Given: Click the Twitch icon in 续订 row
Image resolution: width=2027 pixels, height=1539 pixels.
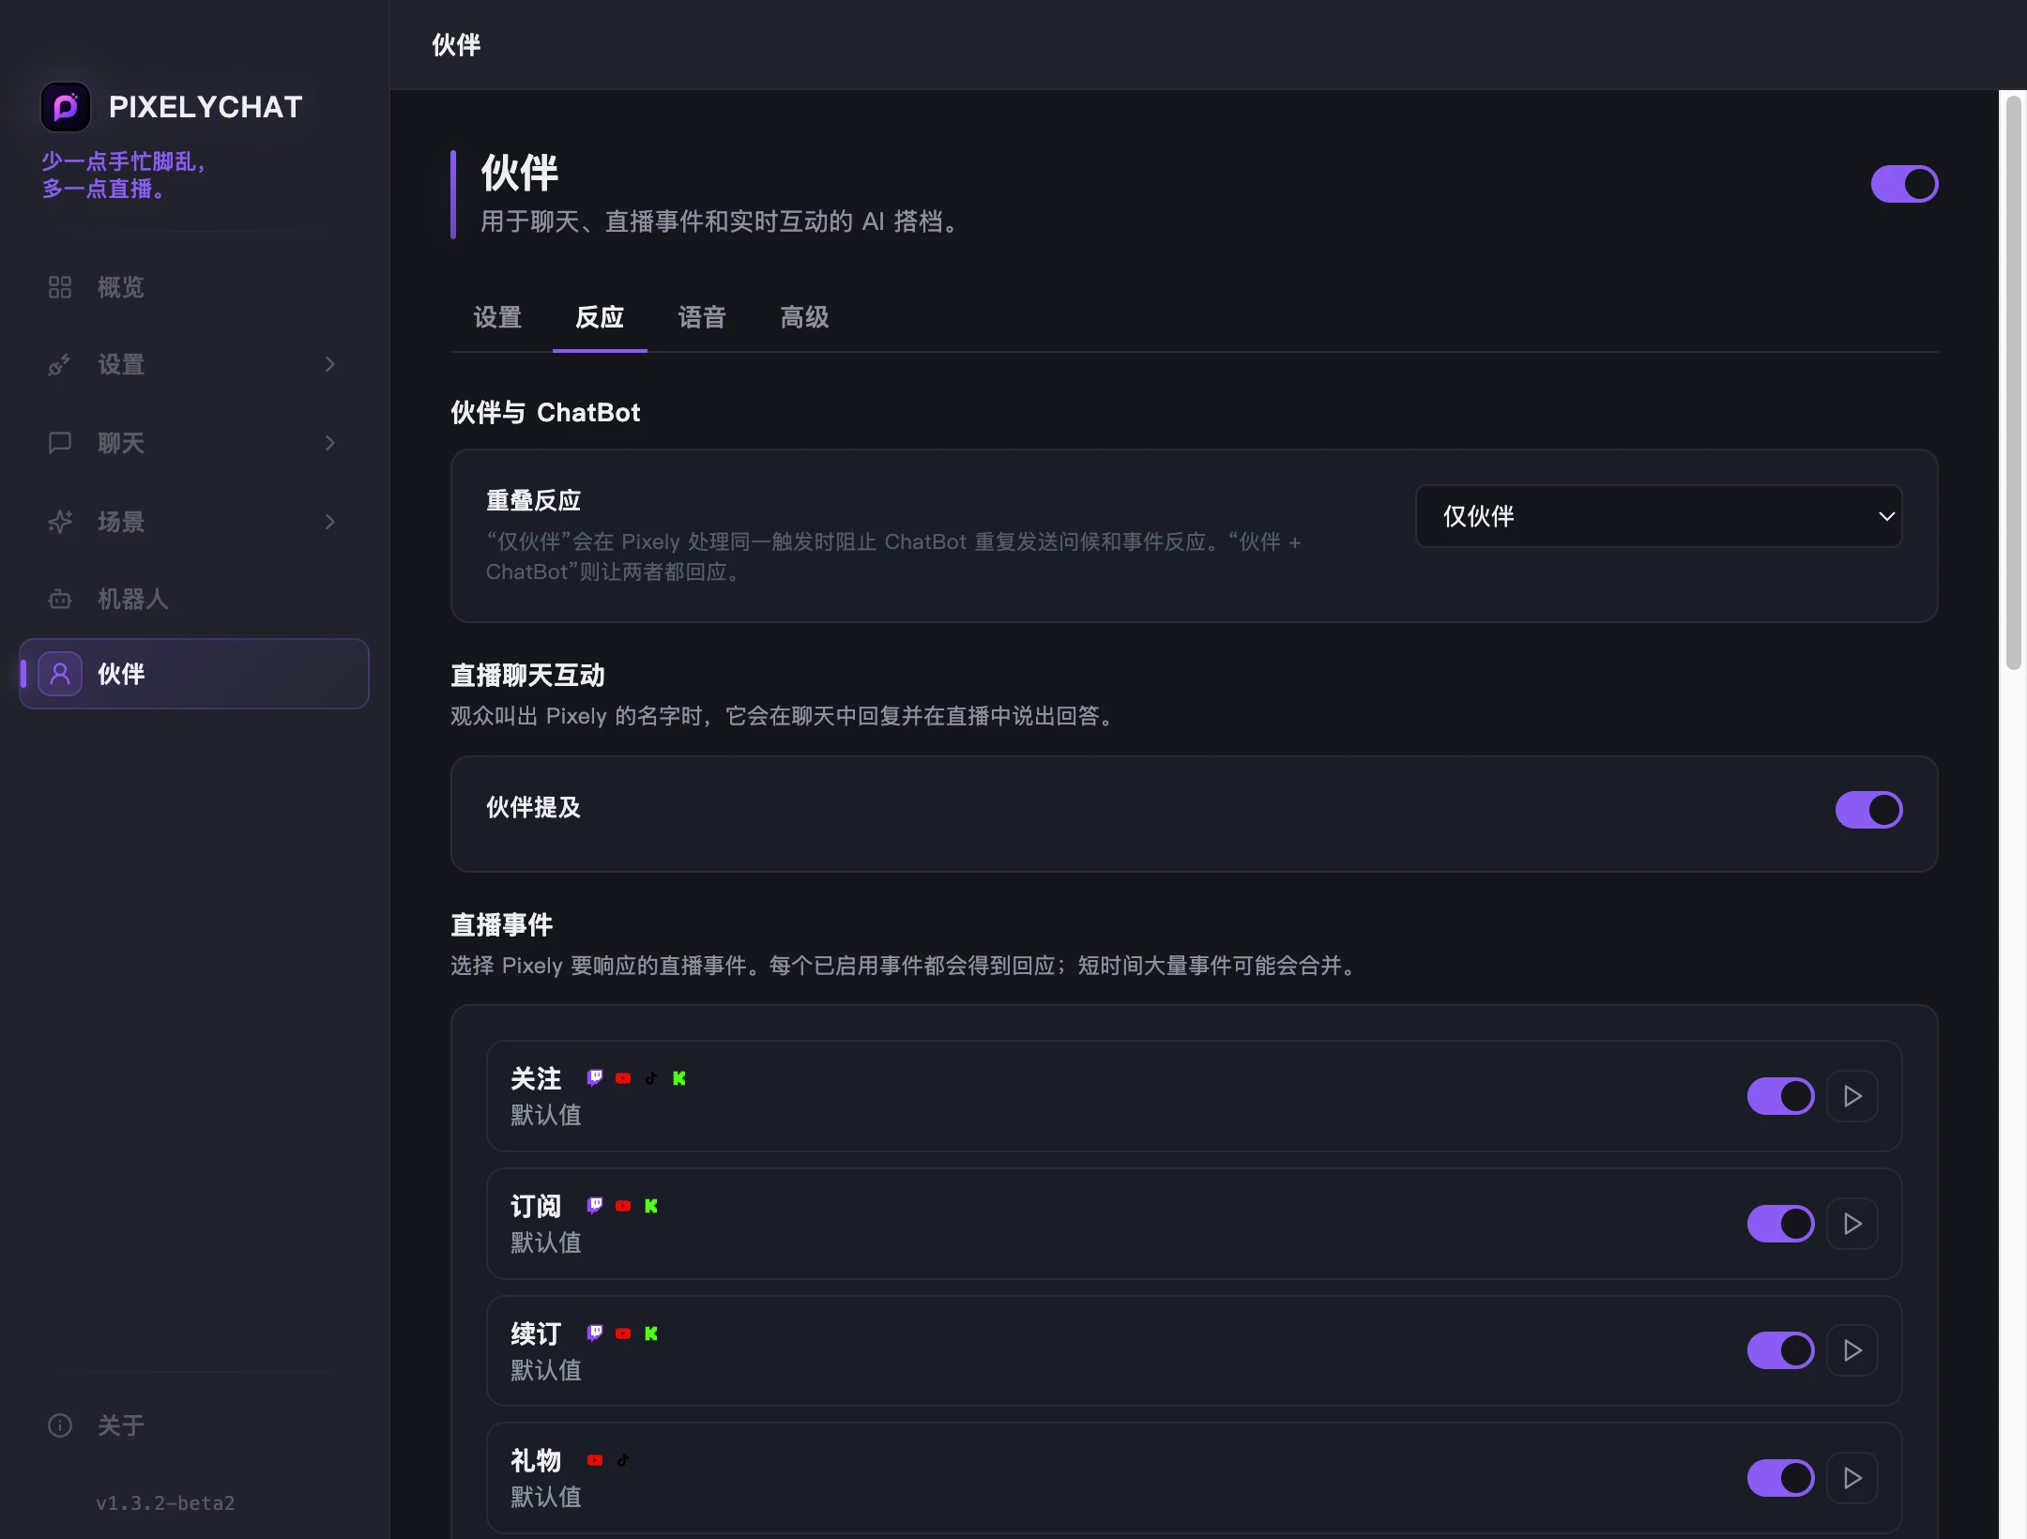Looking at the screenshot, I should click(595, 1333).
